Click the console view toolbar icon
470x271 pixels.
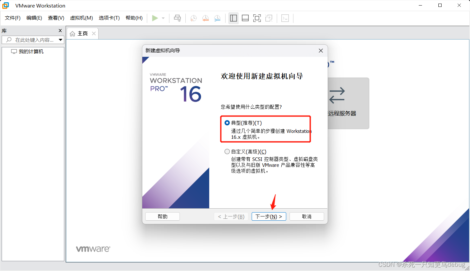tap(285, 18)
